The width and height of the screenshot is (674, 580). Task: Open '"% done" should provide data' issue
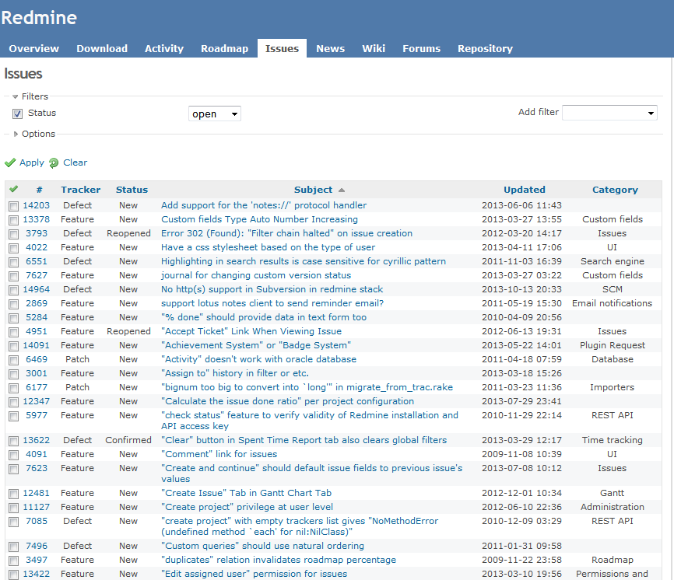pyautogui.click(x=264, y=317)
